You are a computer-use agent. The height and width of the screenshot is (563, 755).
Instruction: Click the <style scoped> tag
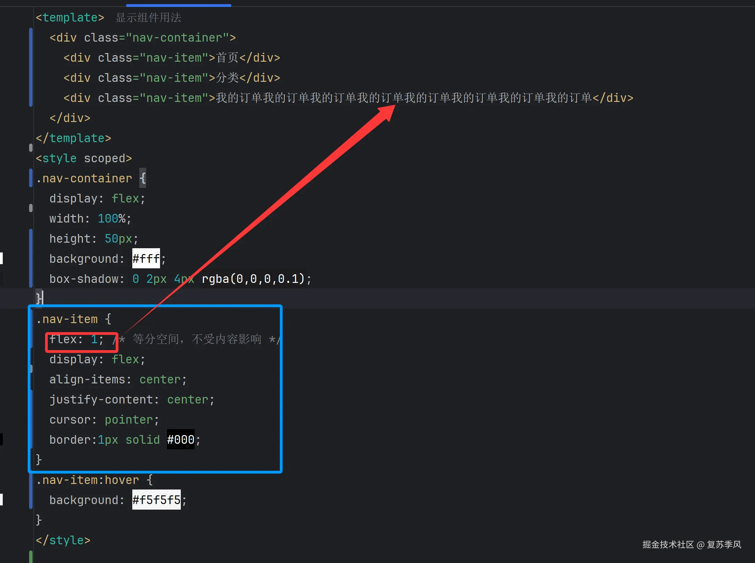[x=84, y=158]
